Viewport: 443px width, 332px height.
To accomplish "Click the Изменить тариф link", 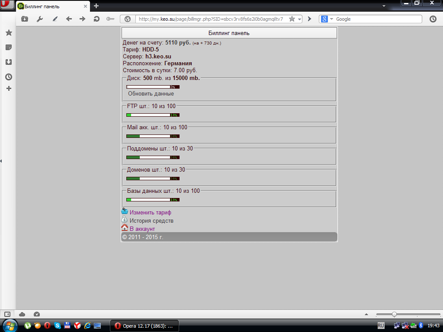I will coord(151,213).
